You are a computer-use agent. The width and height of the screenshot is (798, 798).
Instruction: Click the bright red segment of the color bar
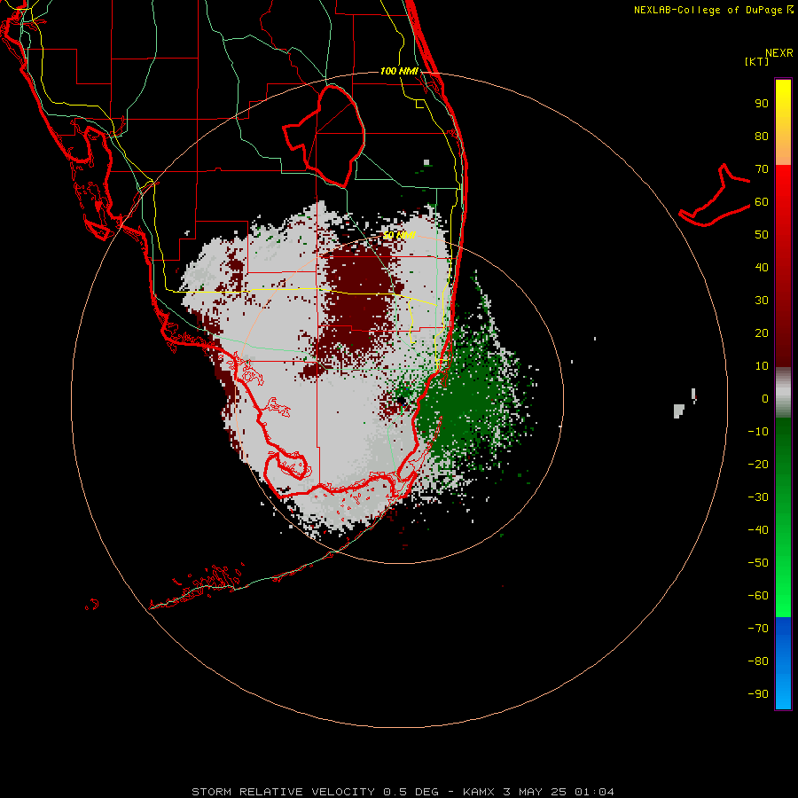[783, 204]
